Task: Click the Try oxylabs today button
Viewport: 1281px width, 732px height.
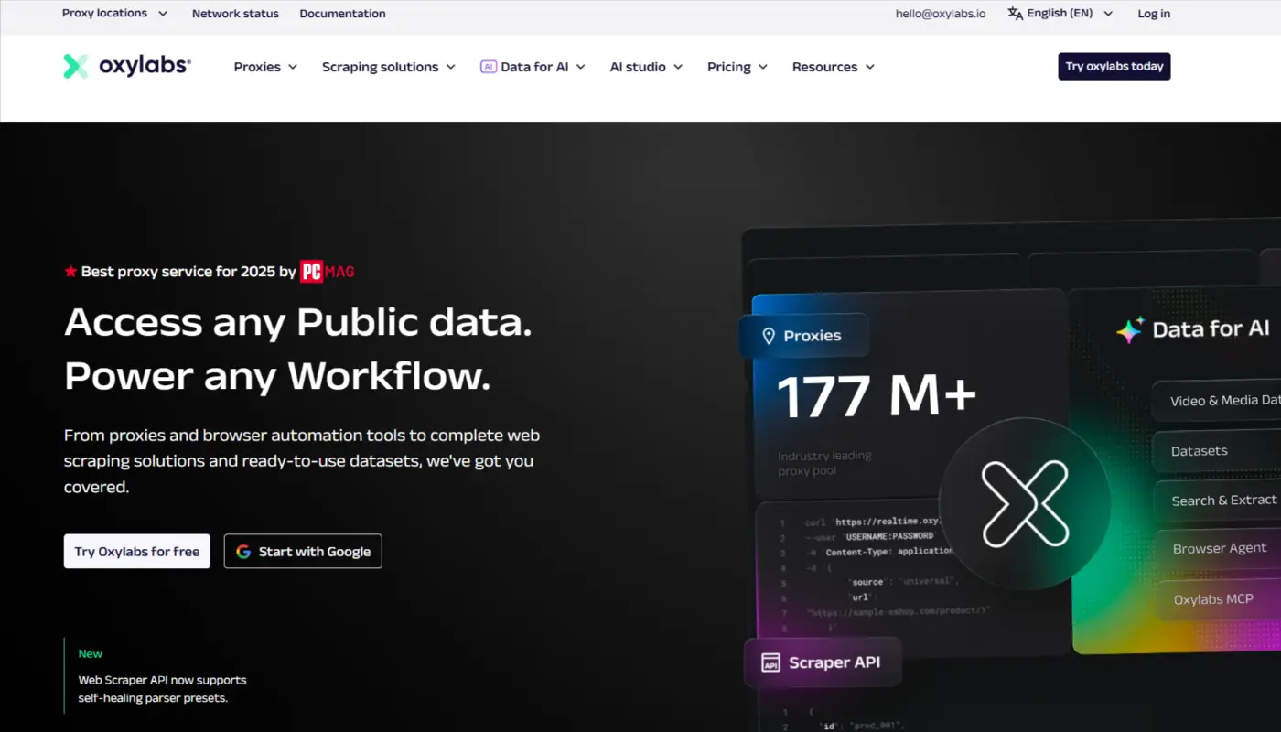Action: 1114,66
